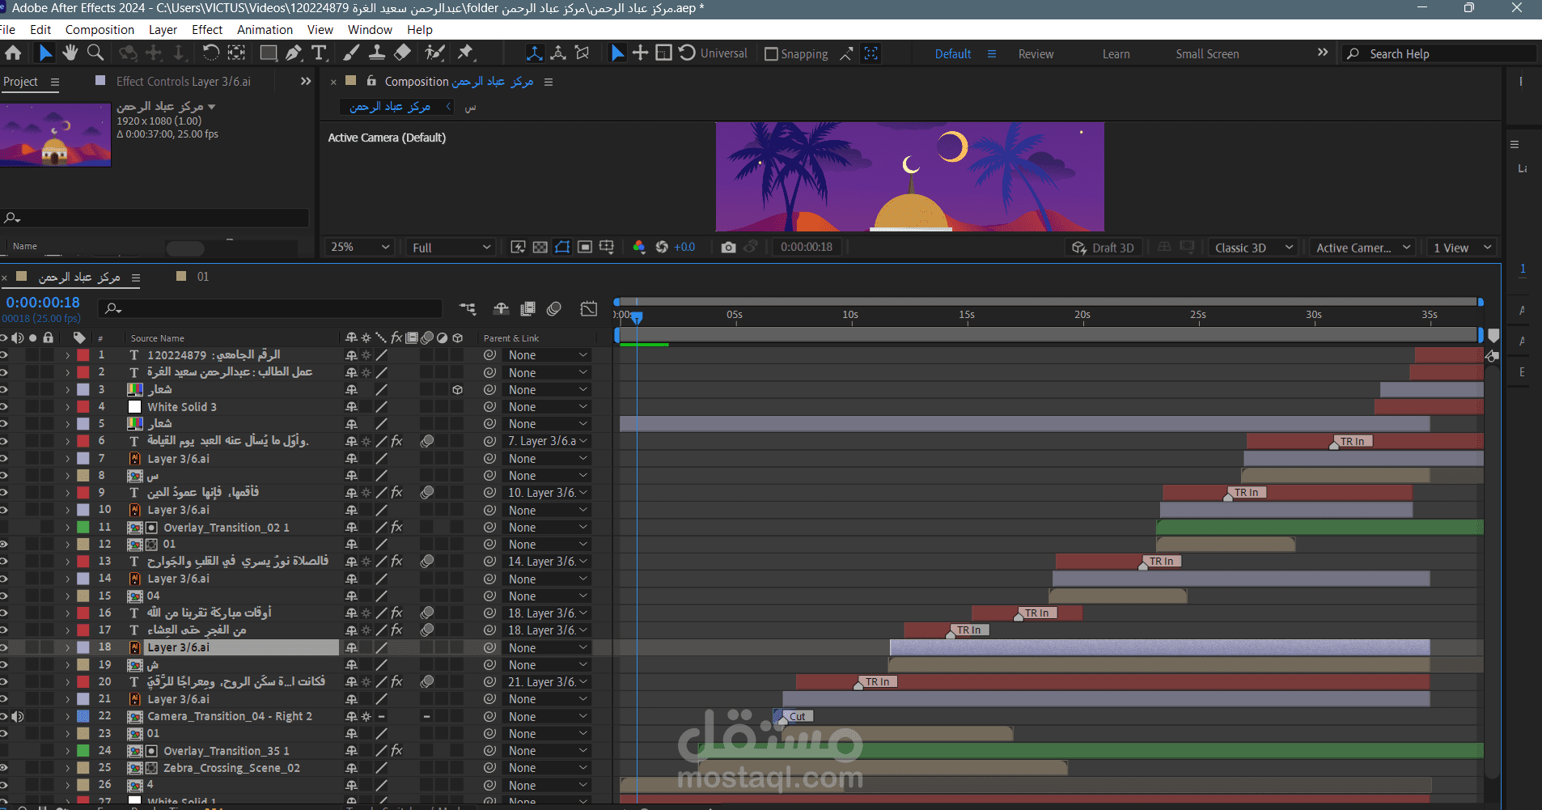Select the Zoom magnifier tool
This screenshot has width=1542, height=810.
pyautogui.click(x=95, y=53)
